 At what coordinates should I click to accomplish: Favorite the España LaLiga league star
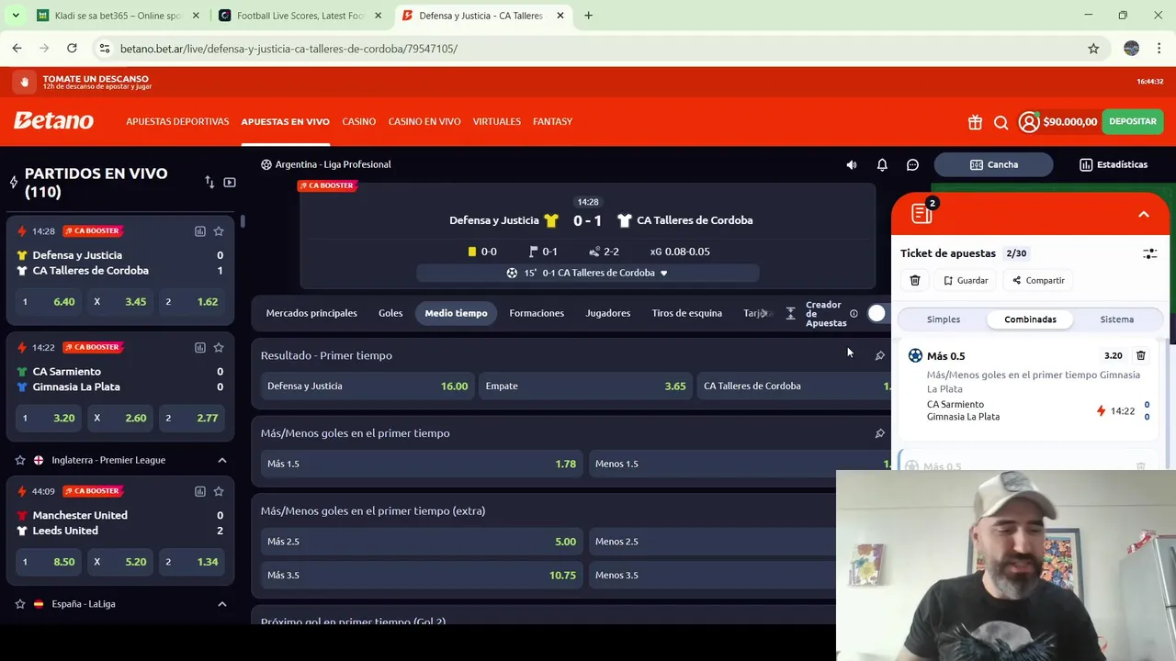[x=19, y=604]
